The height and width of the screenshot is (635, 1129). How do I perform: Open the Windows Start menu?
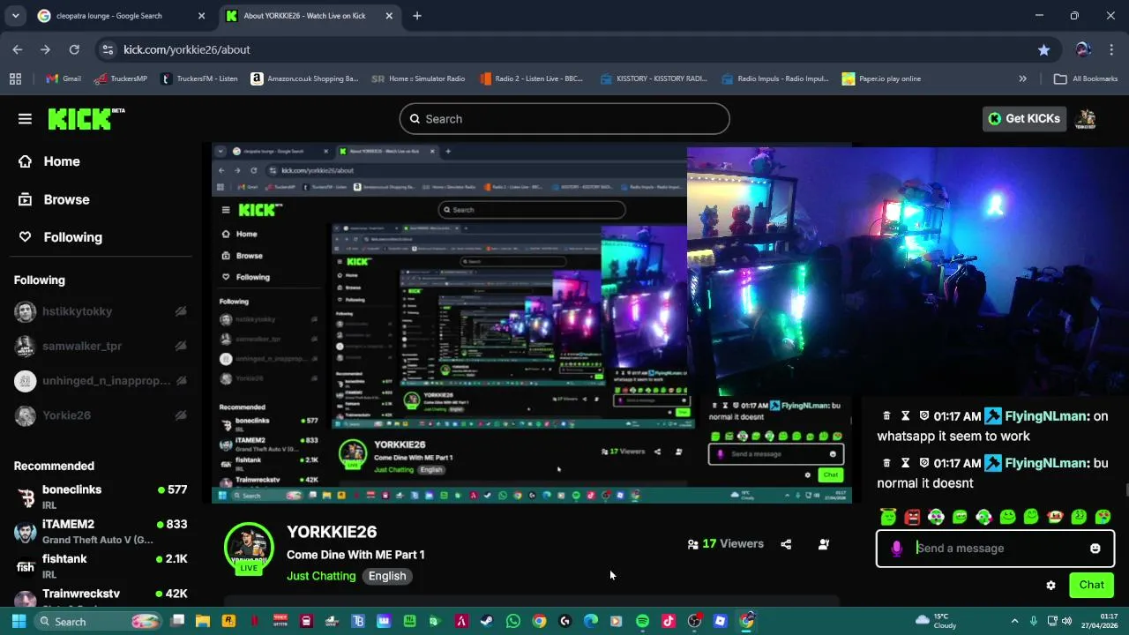(x=19, y=621)
